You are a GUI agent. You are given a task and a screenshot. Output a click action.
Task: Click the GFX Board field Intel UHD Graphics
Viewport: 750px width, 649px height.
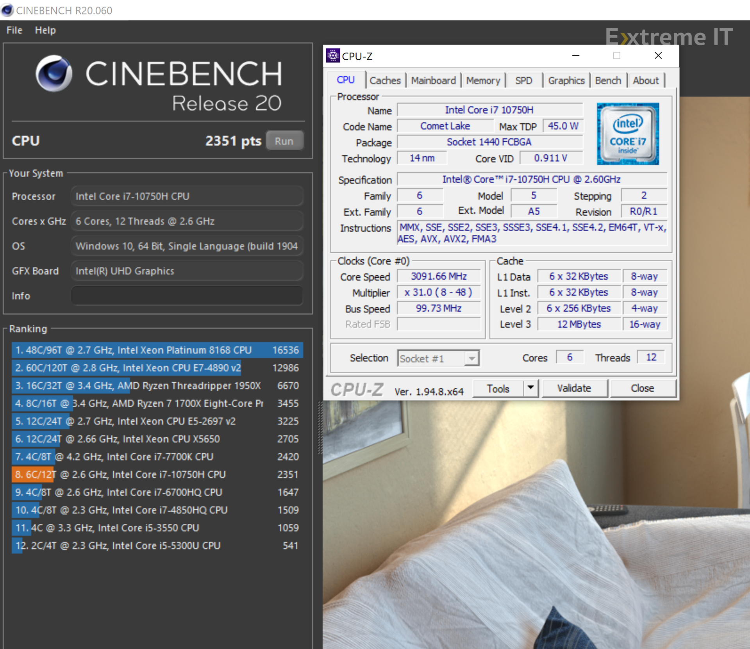click(187, 271)
